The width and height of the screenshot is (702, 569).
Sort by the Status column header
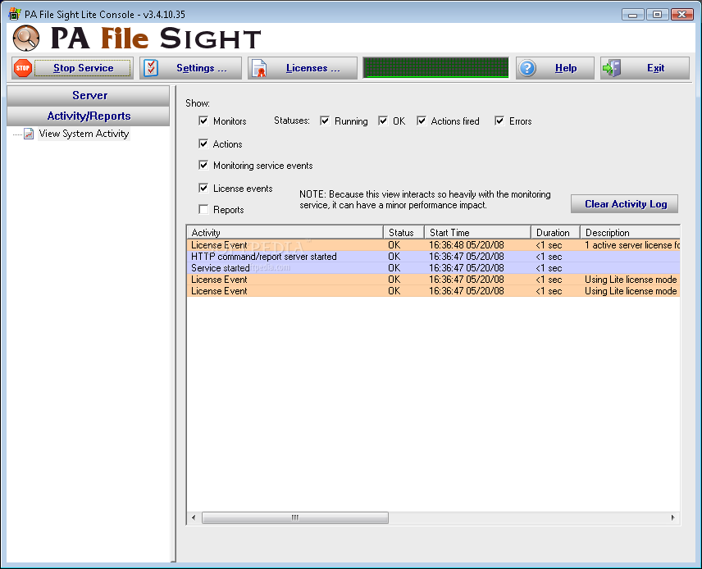403,232
